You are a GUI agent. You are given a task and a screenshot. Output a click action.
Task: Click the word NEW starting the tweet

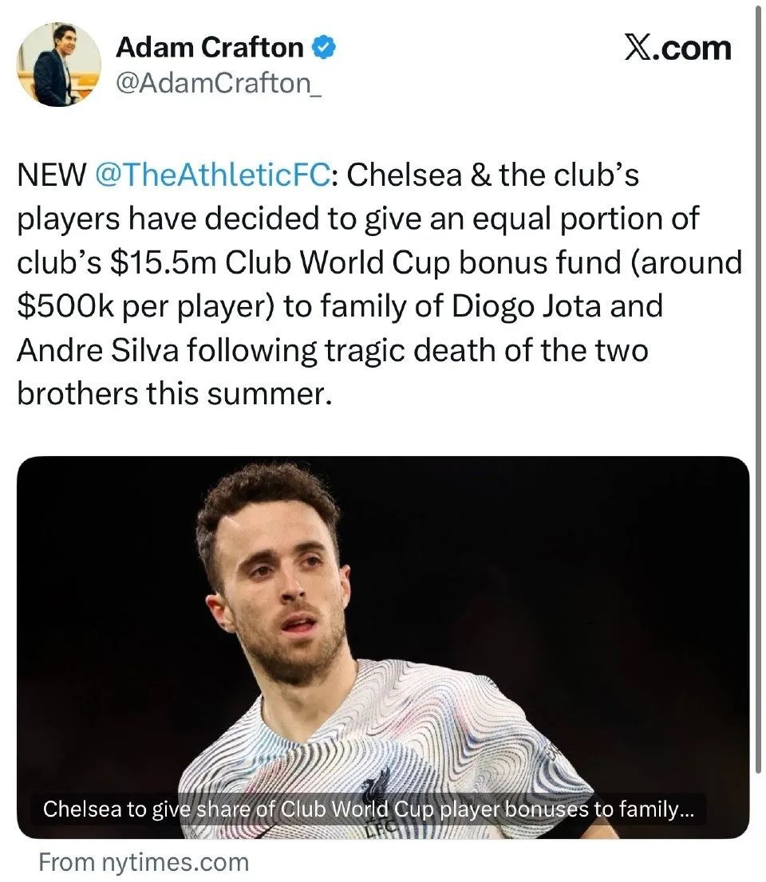tap(52, 175)
